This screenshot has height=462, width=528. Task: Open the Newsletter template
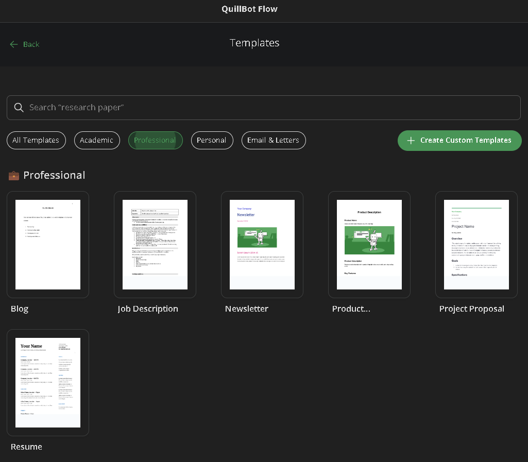coord(262,244)
